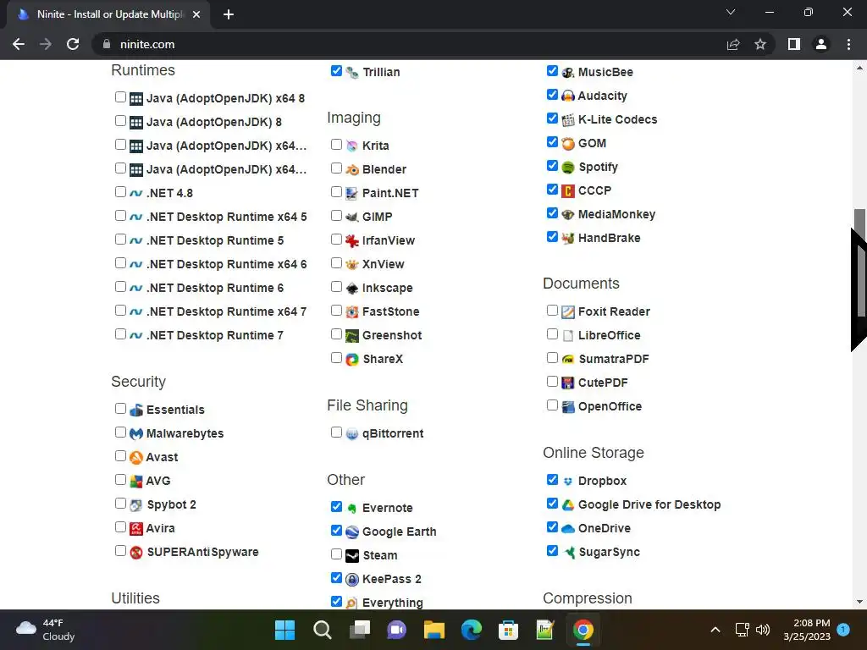Click the Spybot 2 label
The image size is (867, 650).
pos(171,504)
